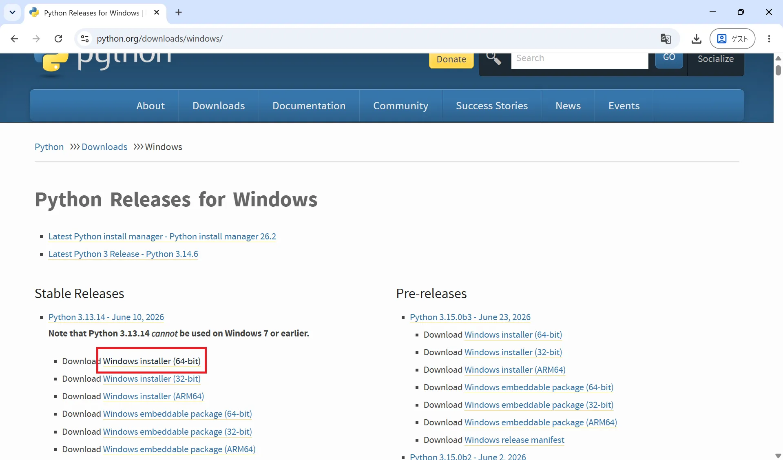Reload the page with refresh icon
Viewport: 783px width, 460px height.
click(58, 39)
